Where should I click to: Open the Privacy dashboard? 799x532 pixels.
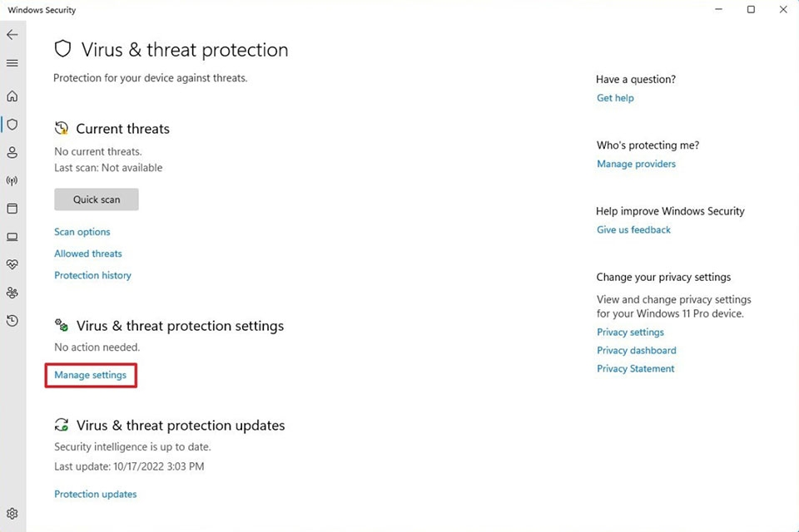[x=636, y=350]
